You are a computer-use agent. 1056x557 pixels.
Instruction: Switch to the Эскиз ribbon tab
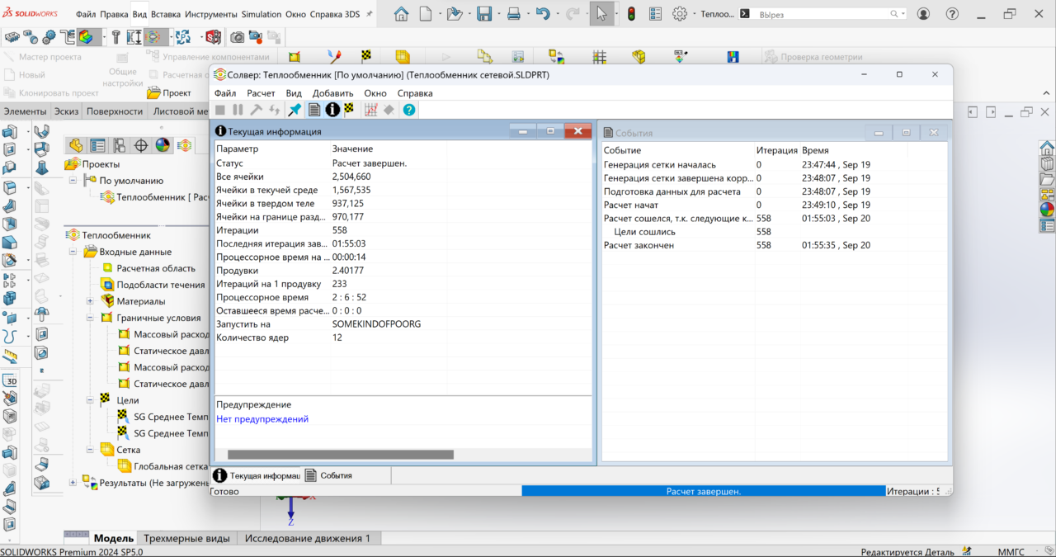(x=67, y=111)
